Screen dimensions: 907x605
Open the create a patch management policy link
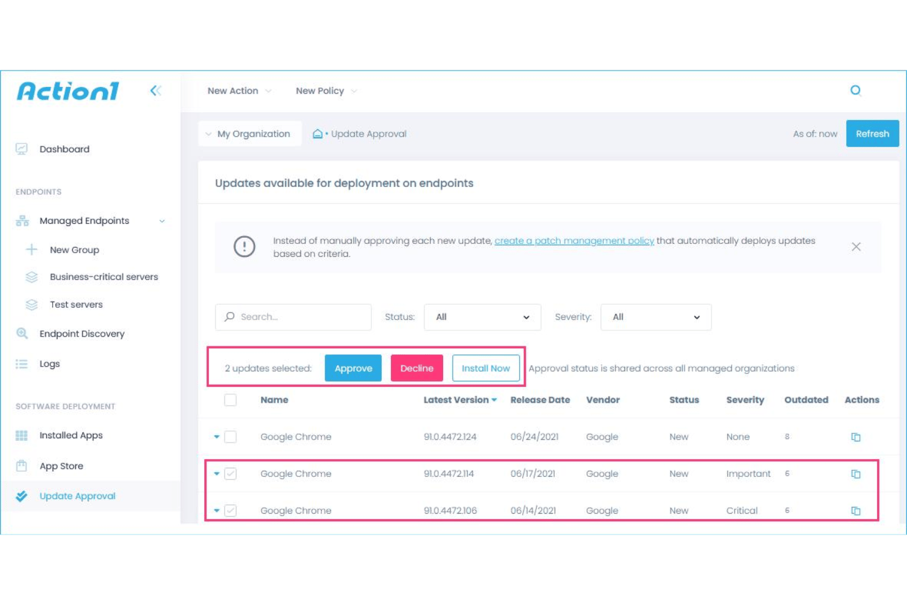pyautogui.click(x=574, y=240)
